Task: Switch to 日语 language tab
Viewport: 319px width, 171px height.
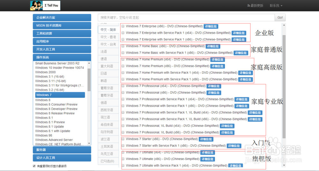Action: (x=108, y=73)
